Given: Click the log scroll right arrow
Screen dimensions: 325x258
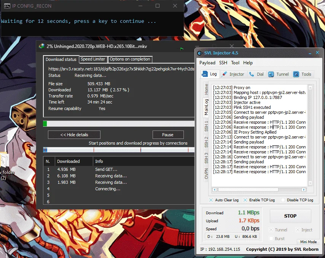Looking at the screenshot, I should [x=304, y=190].
